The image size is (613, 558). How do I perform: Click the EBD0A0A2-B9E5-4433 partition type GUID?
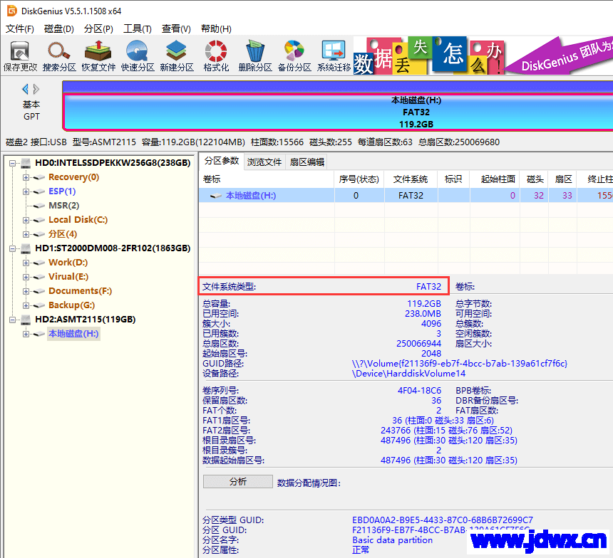(x=442, y=520)
